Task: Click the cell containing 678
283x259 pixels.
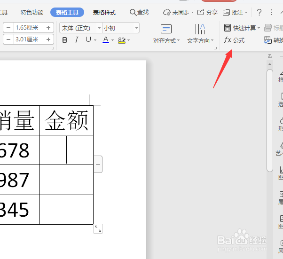Action: (x=20, y=150)
